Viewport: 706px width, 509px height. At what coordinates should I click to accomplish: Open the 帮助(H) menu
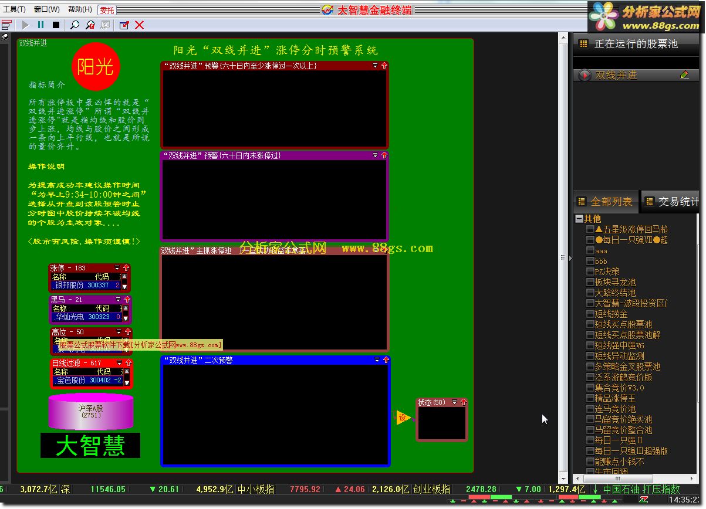tap(80, 9)
